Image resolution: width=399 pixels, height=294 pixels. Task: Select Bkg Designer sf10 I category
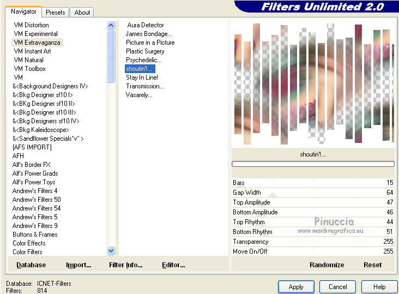(x=43, y=95)
